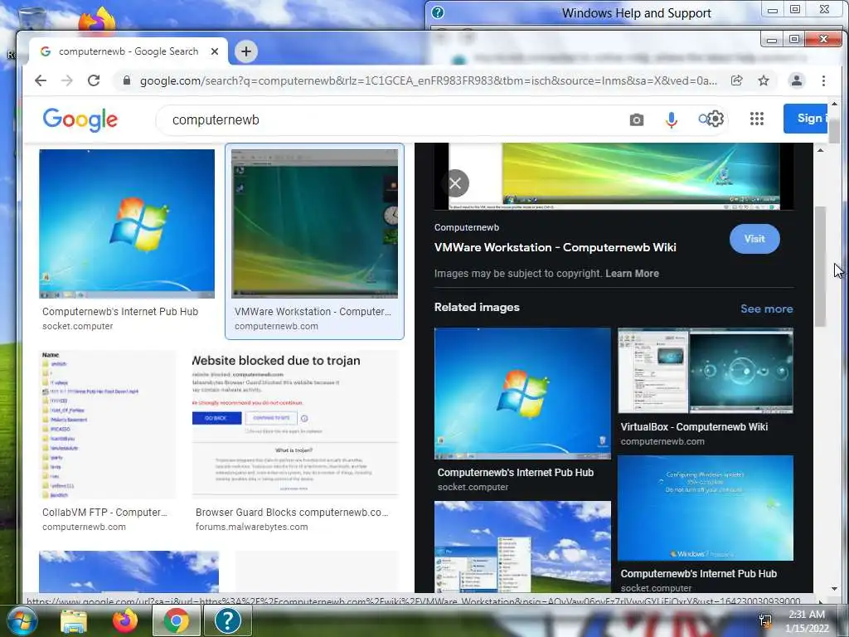This screenshot has height=637, width=849.
Task: Open related Windows 7 logo image
Action: coord(522,394)
